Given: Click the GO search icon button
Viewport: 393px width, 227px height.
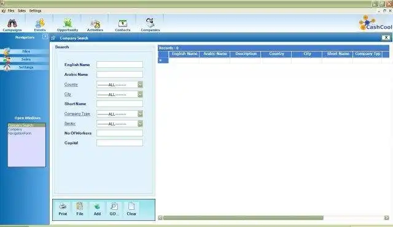Looking at the screenshot, I should coord(114,209).
